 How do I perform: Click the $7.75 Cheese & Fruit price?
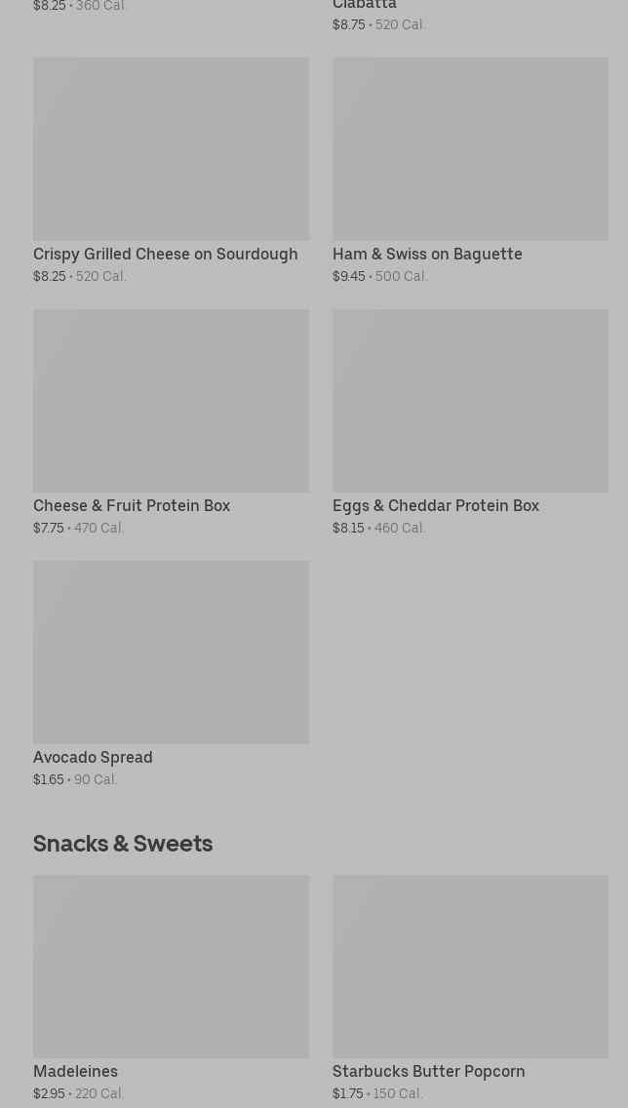click(x=49, y=528)
